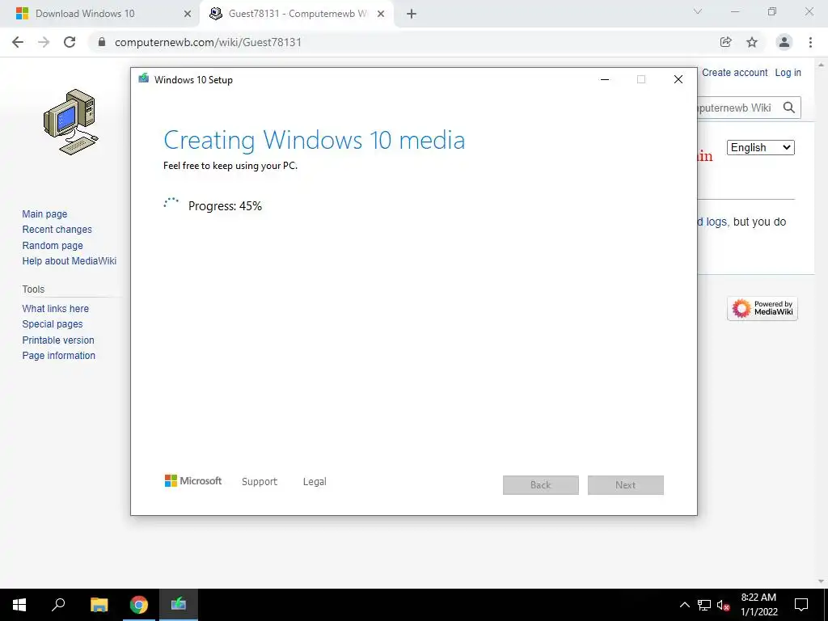Open the Main page link
This screenshot has height=621, width=828.
point(44,213)
